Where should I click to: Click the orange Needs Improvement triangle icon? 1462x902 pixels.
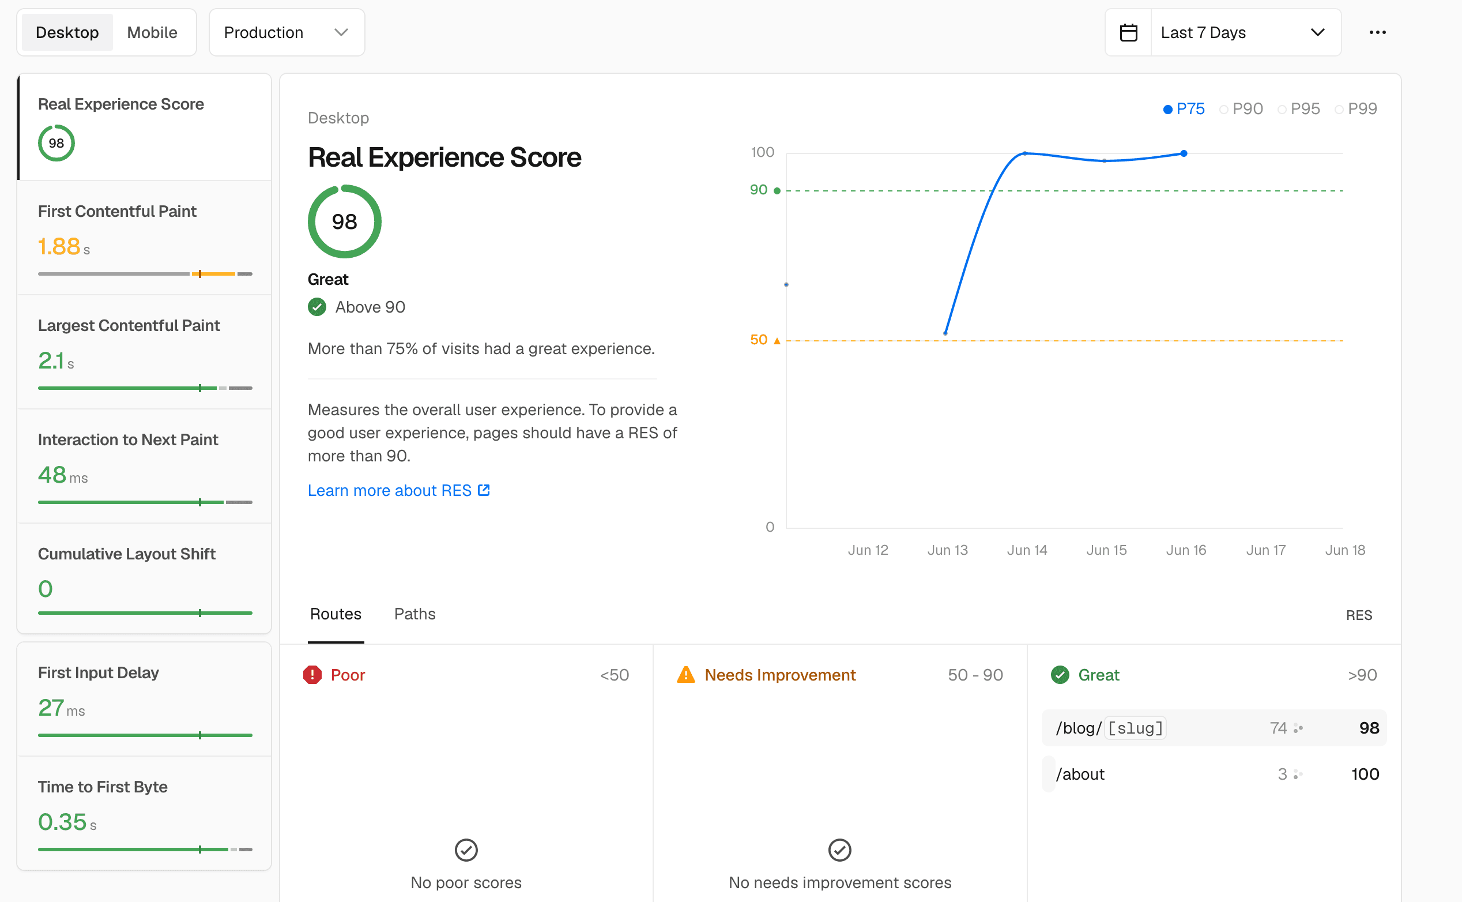tap(686, 675)
